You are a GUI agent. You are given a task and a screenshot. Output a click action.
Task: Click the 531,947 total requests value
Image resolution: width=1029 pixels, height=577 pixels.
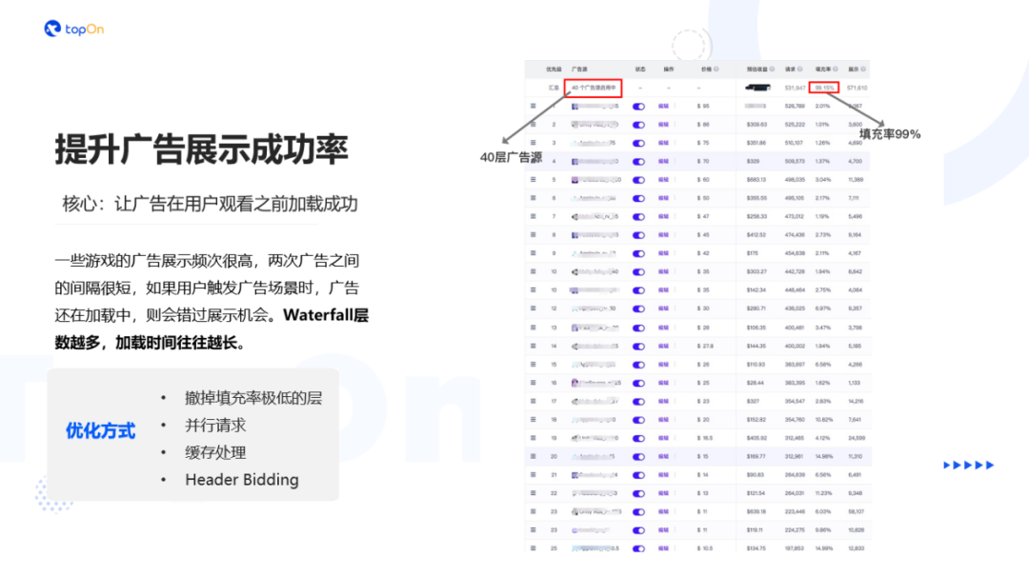pos(795,88)
